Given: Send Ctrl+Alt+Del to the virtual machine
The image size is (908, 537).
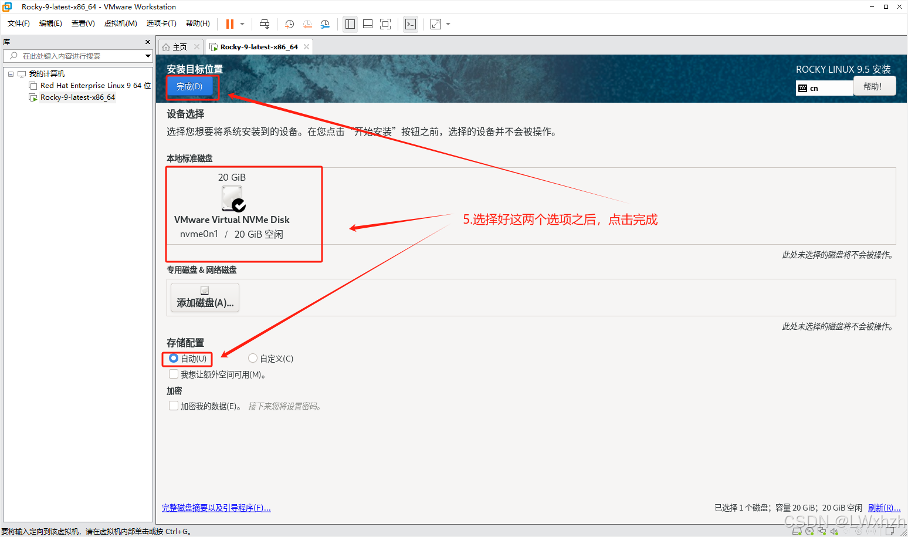Looking at the screenshot, I should [x=265, y=24].
